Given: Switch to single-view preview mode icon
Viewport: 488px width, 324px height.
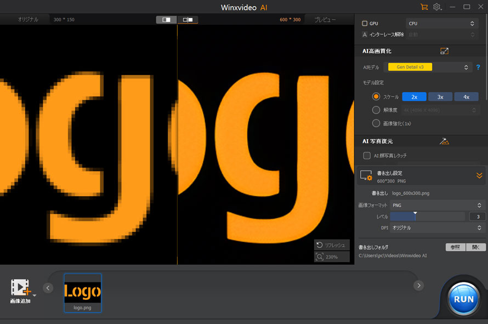Looking at the screenshot, I should 166,20.
